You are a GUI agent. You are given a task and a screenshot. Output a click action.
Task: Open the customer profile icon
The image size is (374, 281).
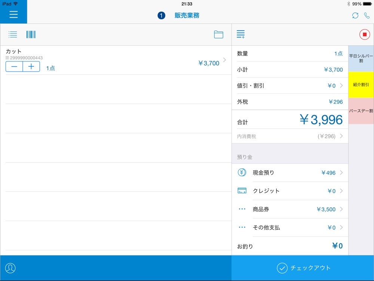(10, 268)
